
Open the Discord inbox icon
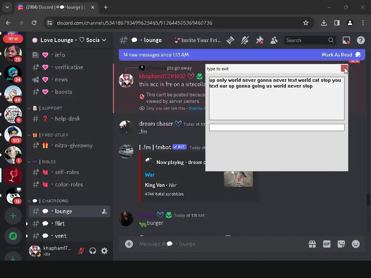[346, 40]
